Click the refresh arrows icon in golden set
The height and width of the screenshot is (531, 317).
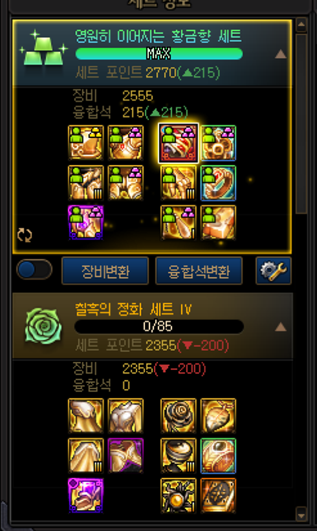coord(25,234)
